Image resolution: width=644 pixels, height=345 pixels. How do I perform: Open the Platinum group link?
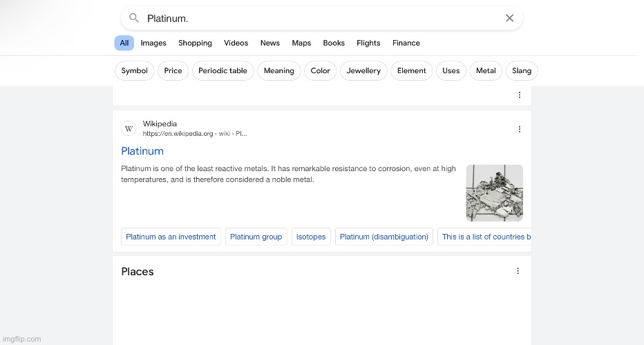pos(256,237)
